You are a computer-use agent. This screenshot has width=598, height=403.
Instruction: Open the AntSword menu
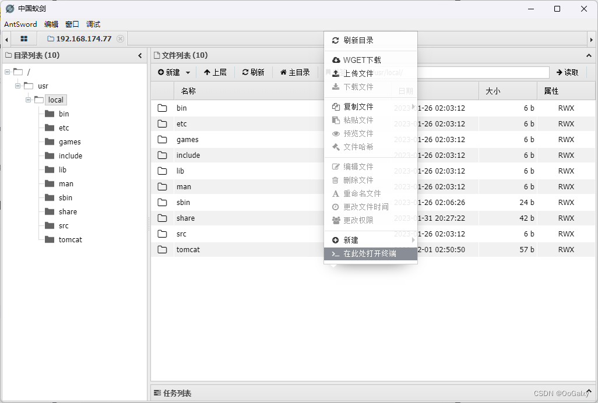click(x=20, y=24)
